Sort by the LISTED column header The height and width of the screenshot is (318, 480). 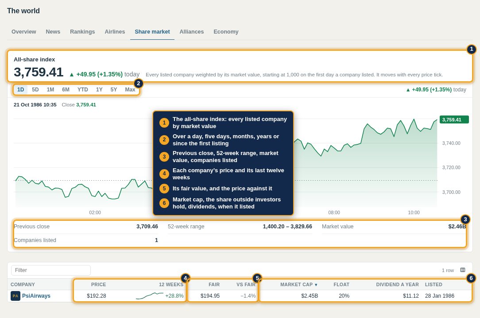[x=434, y=284]
